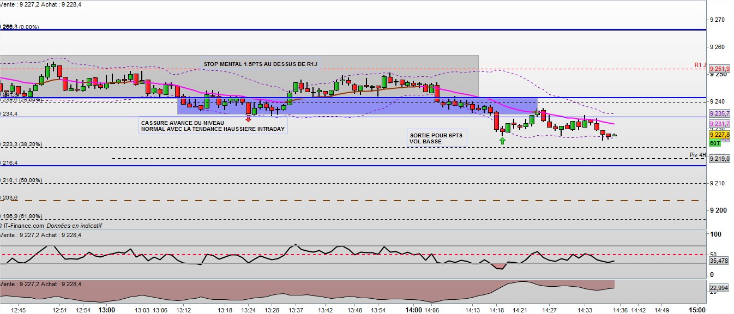Click the 9 231,7 magenta price tag
This screenshot has height=314, width=734.
point(719,124)
